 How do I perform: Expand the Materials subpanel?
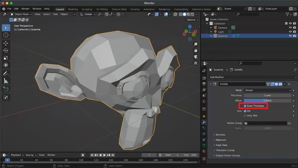click(x=221, y=140)
